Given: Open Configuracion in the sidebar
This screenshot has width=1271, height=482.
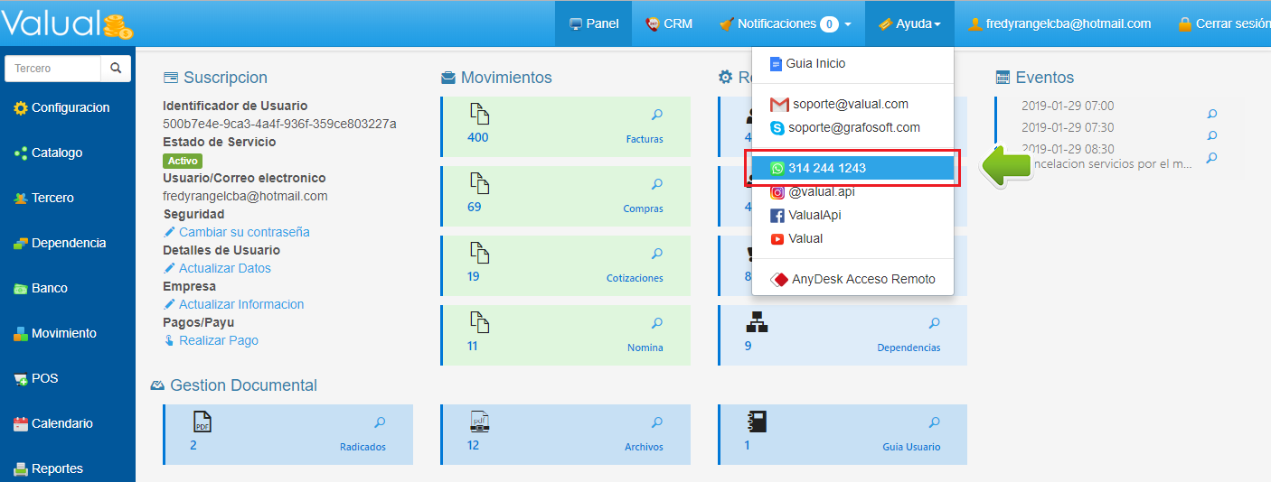Looking at the screenshot, I should pos(70,108).
